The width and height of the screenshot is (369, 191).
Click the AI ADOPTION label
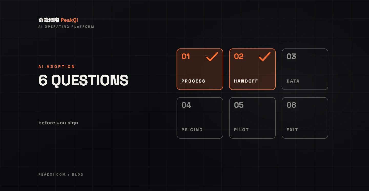click(x=57, y=67)
